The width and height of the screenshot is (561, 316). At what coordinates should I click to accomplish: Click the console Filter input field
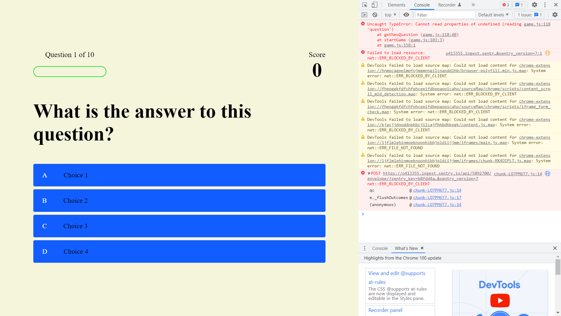click(x=445, y=15)
